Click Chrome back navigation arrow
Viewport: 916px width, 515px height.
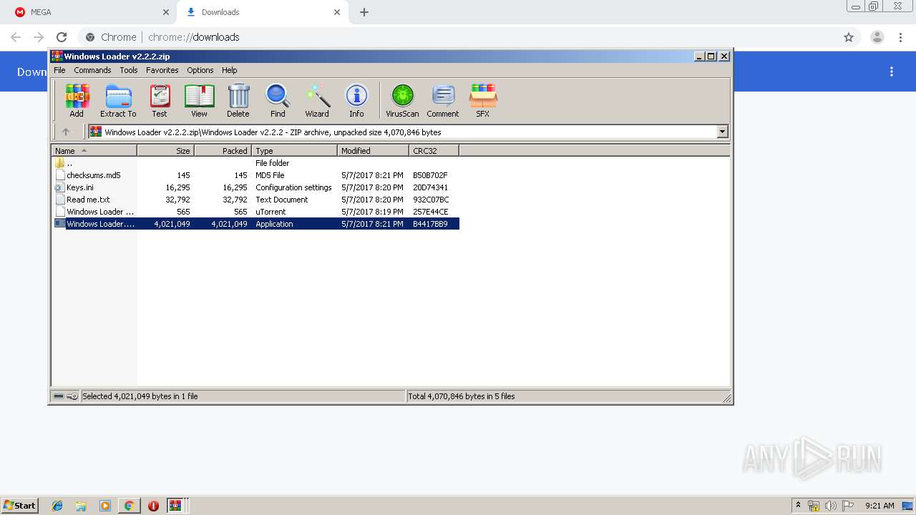(16, 37)
